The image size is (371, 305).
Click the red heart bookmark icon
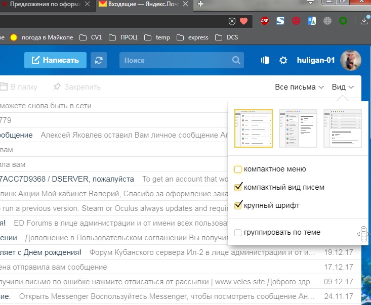coord(243,21)
